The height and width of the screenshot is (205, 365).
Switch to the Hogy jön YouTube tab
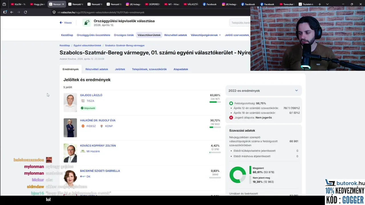coord(37,4)
